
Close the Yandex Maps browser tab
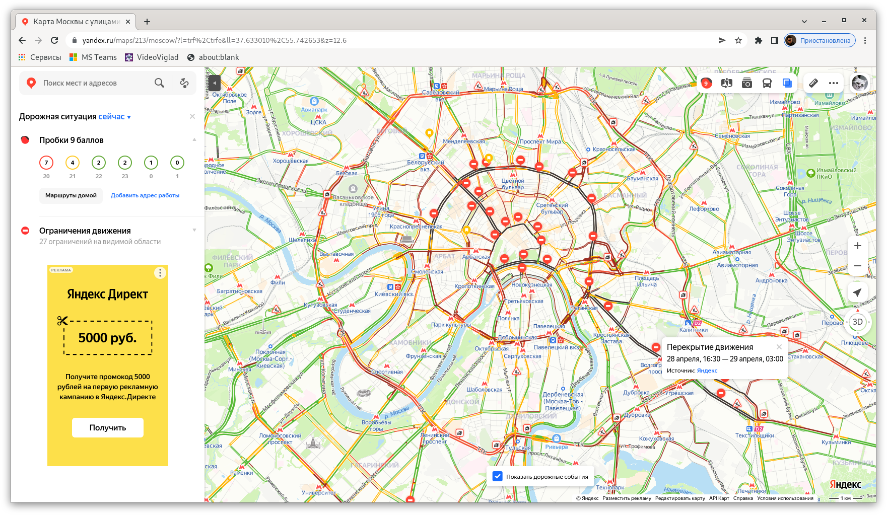pos(128,22)
